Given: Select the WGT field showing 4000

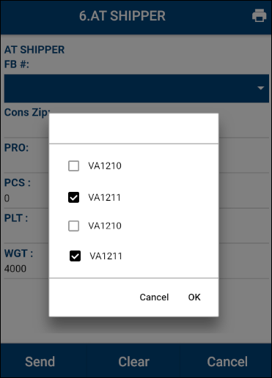Looking at the screenshot, I should point(26,269).
